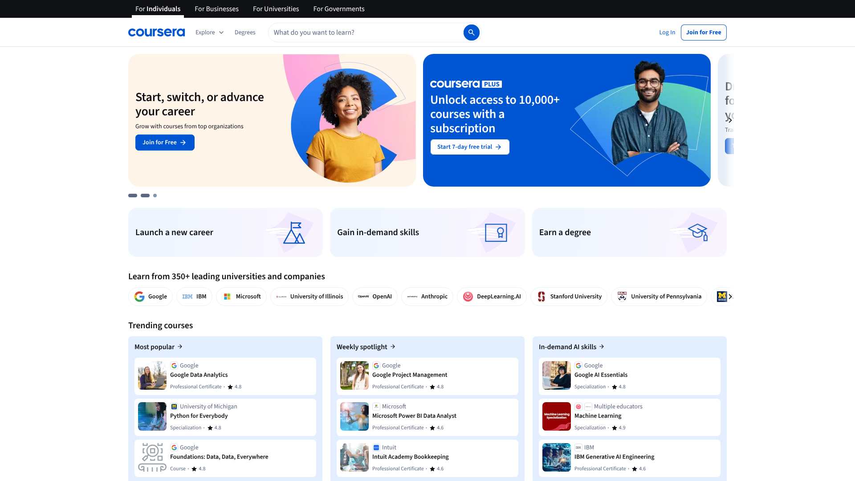Select the IBM partner icon

click(187, 296)
